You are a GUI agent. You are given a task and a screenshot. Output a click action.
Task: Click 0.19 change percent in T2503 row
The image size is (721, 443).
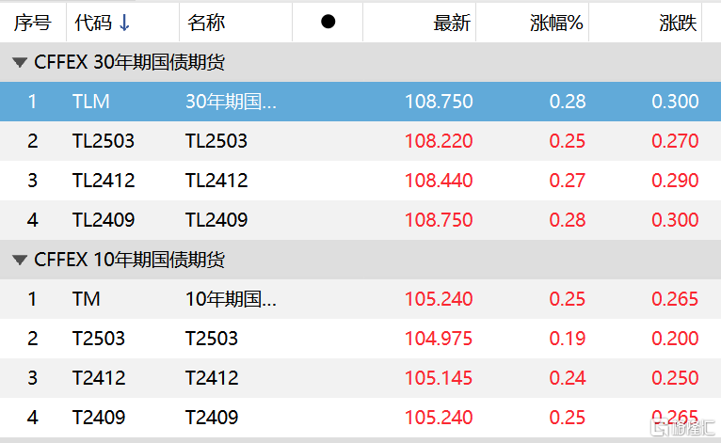pyautogui.click(x=568, y=339)
